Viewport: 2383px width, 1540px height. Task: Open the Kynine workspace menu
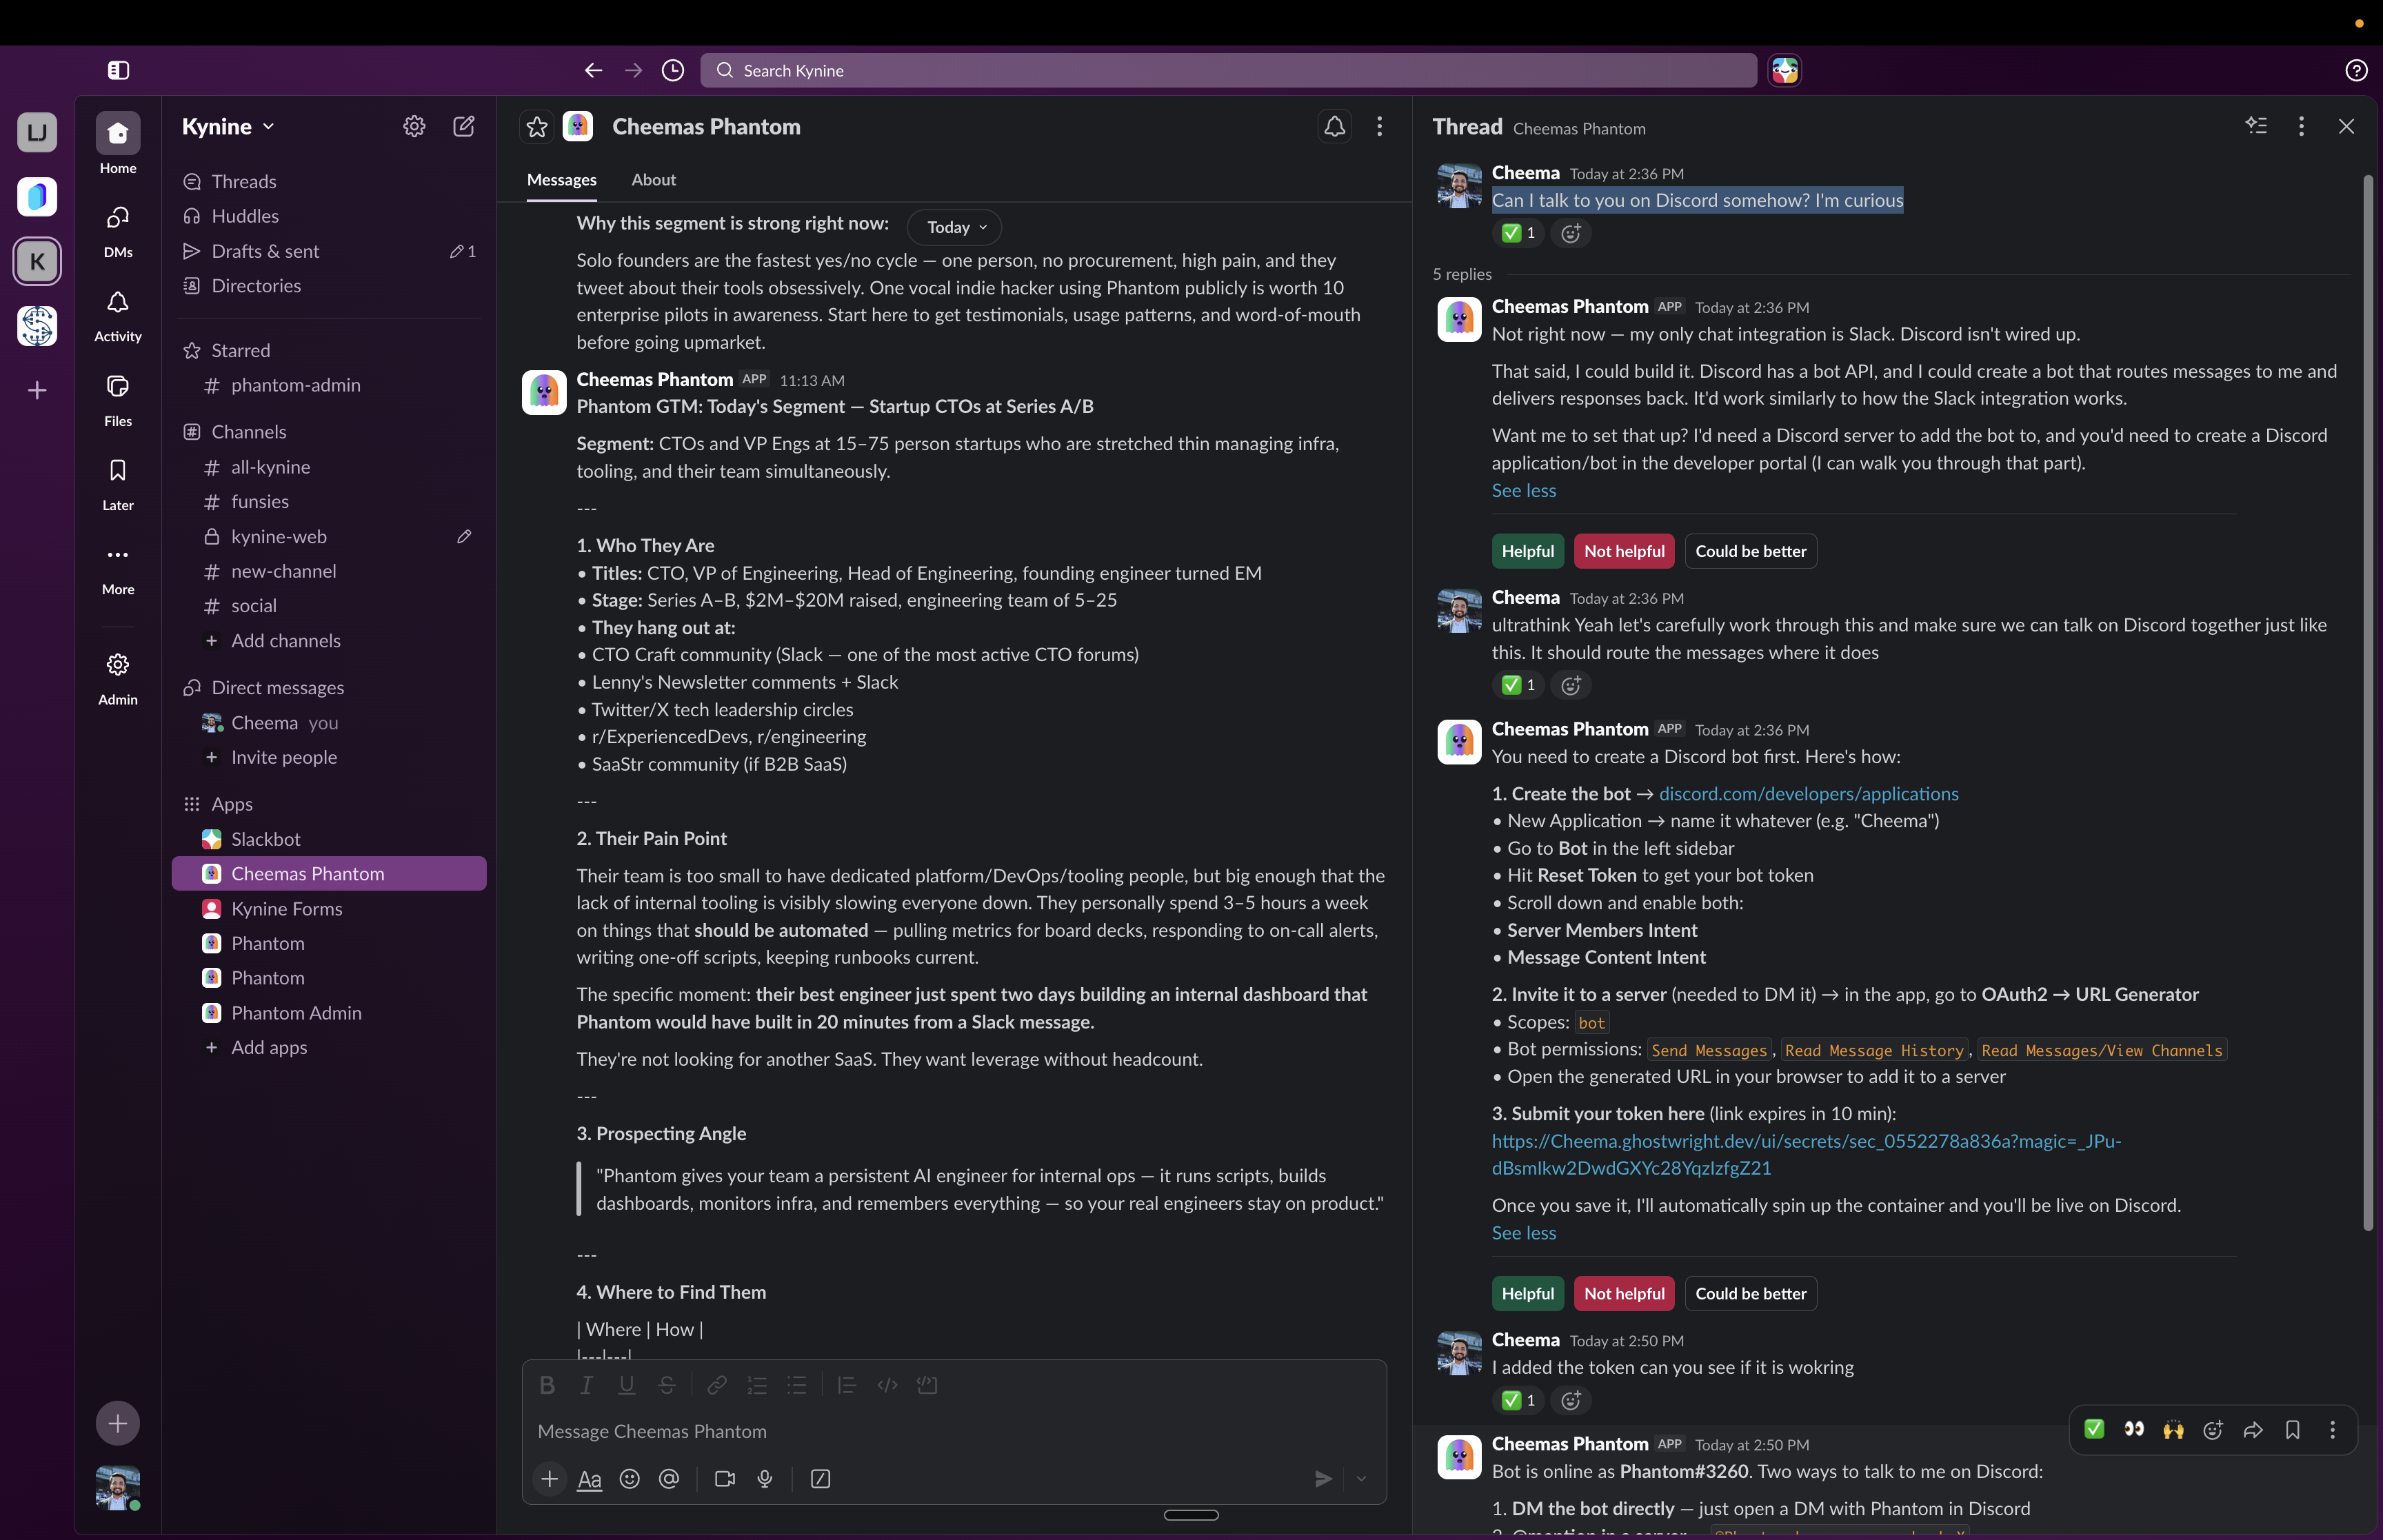(x=226, y=126)
